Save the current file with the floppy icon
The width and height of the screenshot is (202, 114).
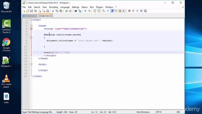click(x=32, y=11)
